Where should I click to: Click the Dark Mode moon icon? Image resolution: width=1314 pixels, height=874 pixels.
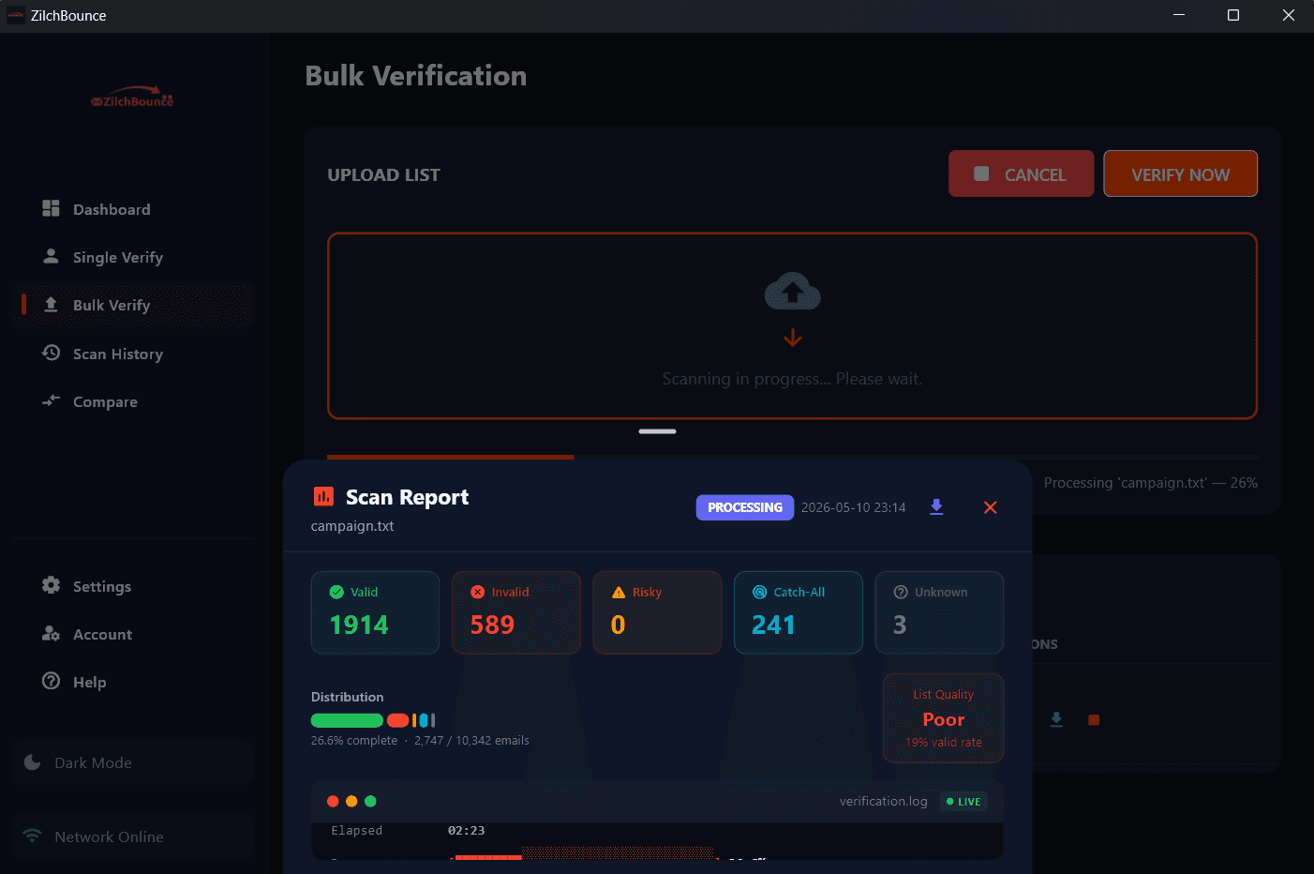[x=33, y=762]
